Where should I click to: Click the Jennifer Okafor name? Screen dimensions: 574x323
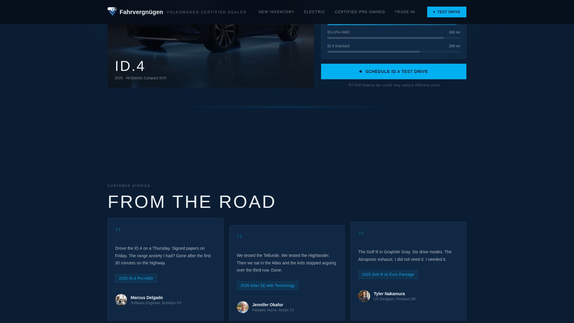pyautogui.click(x=268, y=305)
